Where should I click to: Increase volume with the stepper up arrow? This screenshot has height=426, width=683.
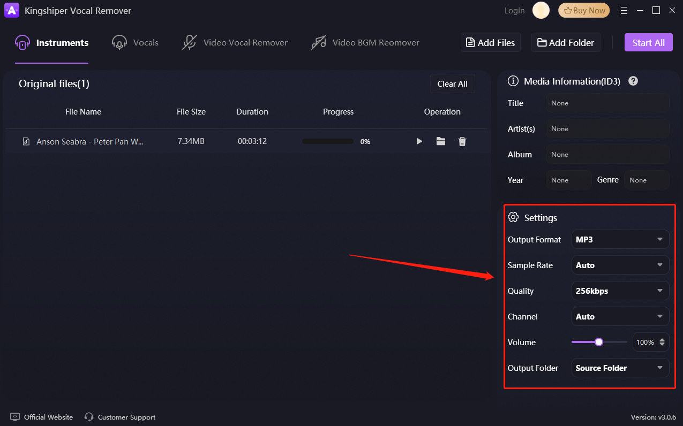663,339
